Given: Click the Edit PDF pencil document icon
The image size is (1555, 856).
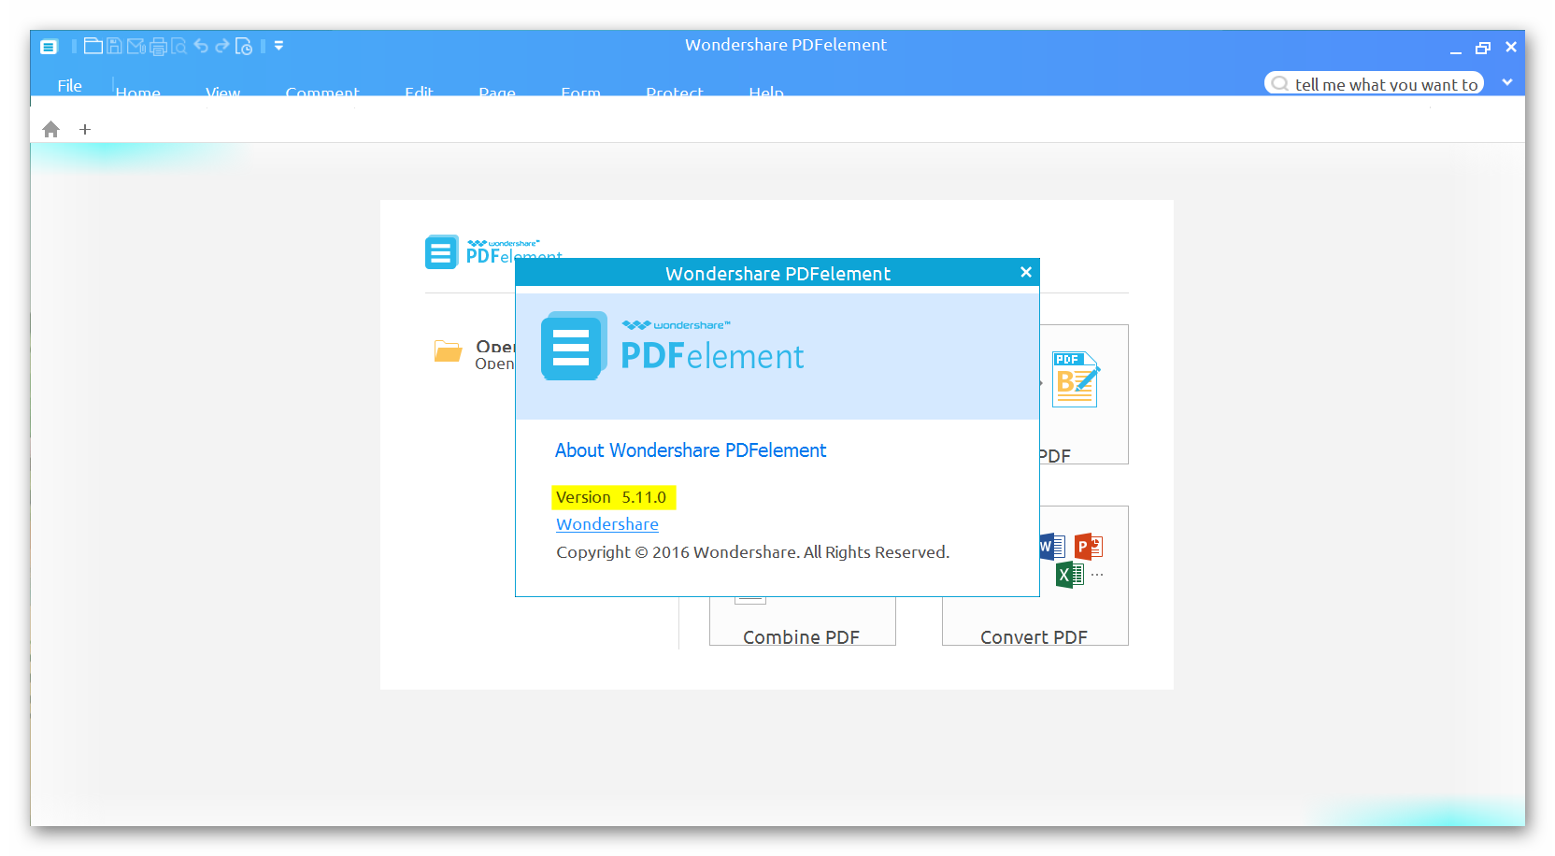Looking at the screenshot, I should click(1076, 379).
